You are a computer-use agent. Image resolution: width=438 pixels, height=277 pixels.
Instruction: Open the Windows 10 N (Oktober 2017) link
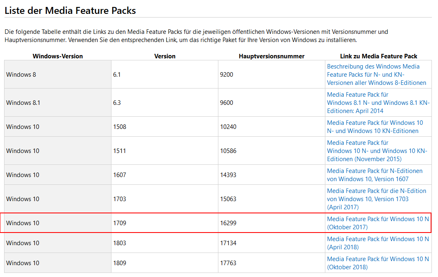pyautogui.click(x=378, y=223)
